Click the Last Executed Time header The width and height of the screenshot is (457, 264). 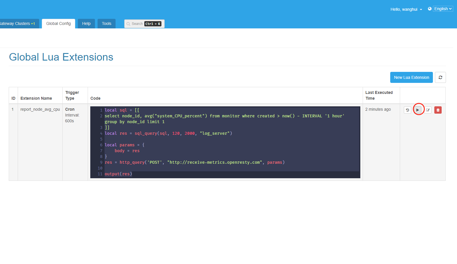tap(379, 95)
